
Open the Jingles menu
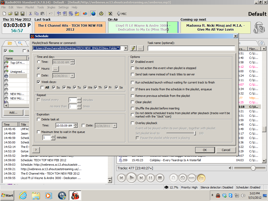[51, 7]
